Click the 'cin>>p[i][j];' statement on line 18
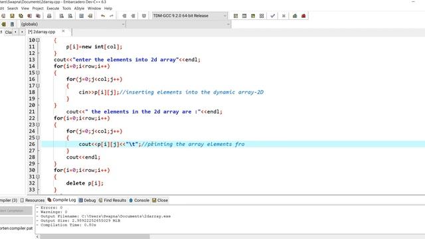Image resolution: width=425 pixels, height=239 pixels. 99,92
